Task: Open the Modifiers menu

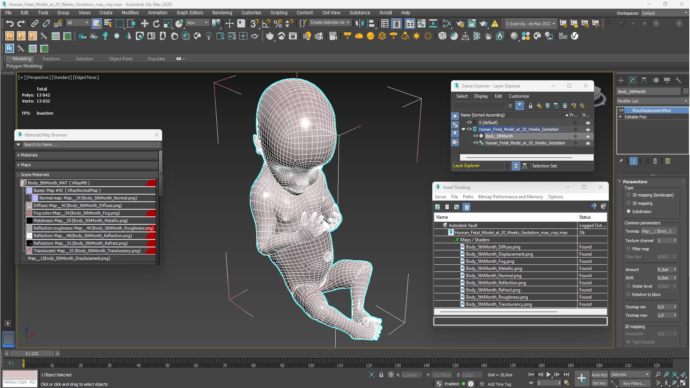Action: pyautogui.click(x=130, y=13)
